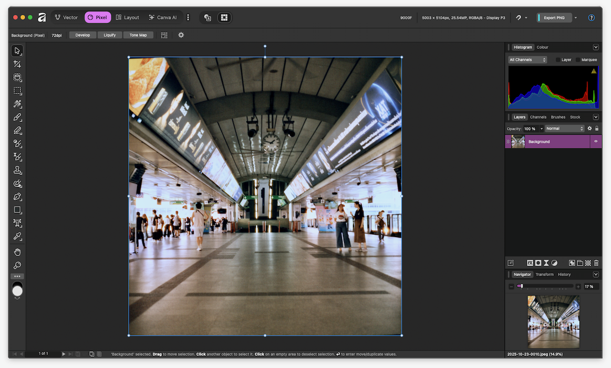Image resolution: width=611 pixels, height=368 pixels.
Task: Select the Paint Brush tool
Action: click(x=17, y=117)
